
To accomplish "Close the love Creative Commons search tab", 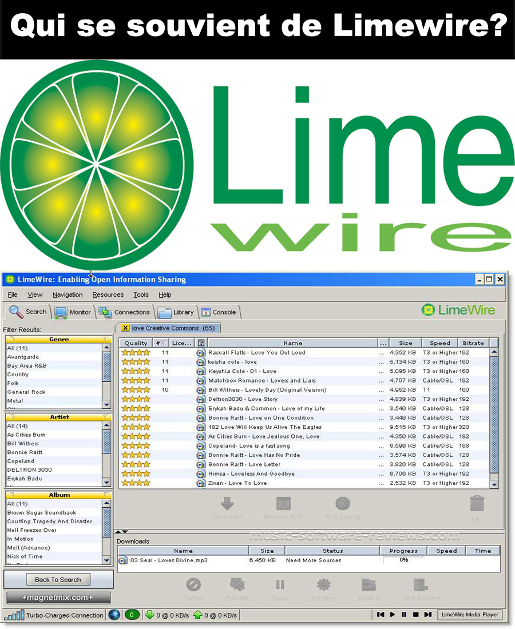I will tap(125, 328).
